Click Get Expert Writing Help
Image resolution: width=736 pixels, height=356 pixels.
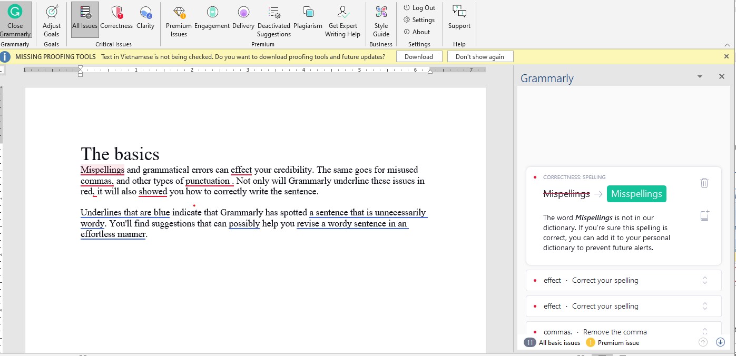click(343, 20)
